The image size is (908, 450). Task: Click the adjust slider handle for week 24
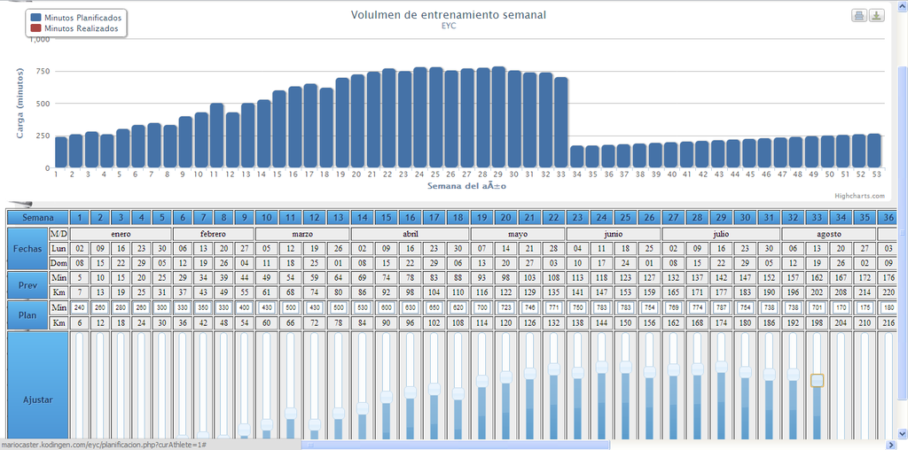click(601, 367)
